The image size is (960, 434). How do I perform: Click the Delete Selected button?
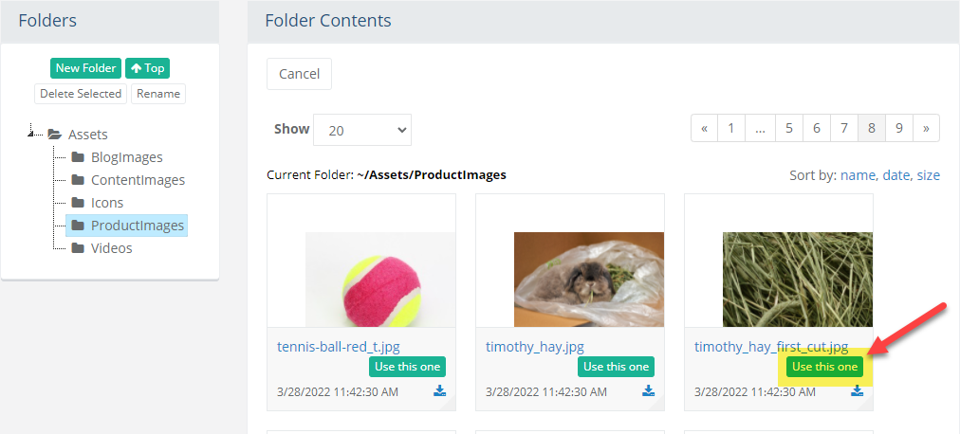[x=81, y=94]
